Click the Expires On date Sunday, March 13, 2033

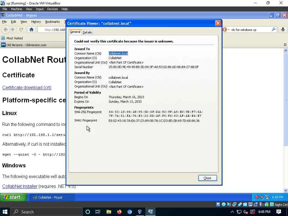pyautogui.click(x=125, y=102)
